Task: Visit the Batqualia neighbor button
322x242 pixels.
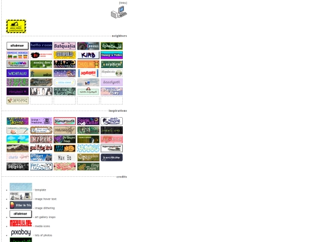Action: 64,46
